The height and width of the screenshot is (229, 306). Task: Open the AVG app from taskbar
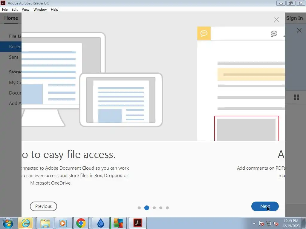click(118, 223)
